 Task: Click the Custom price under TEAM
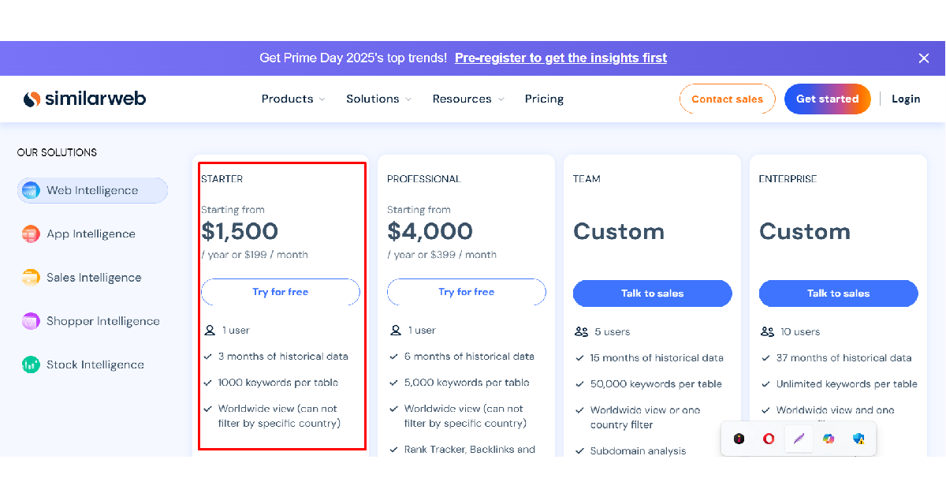(x=619, y=231)
